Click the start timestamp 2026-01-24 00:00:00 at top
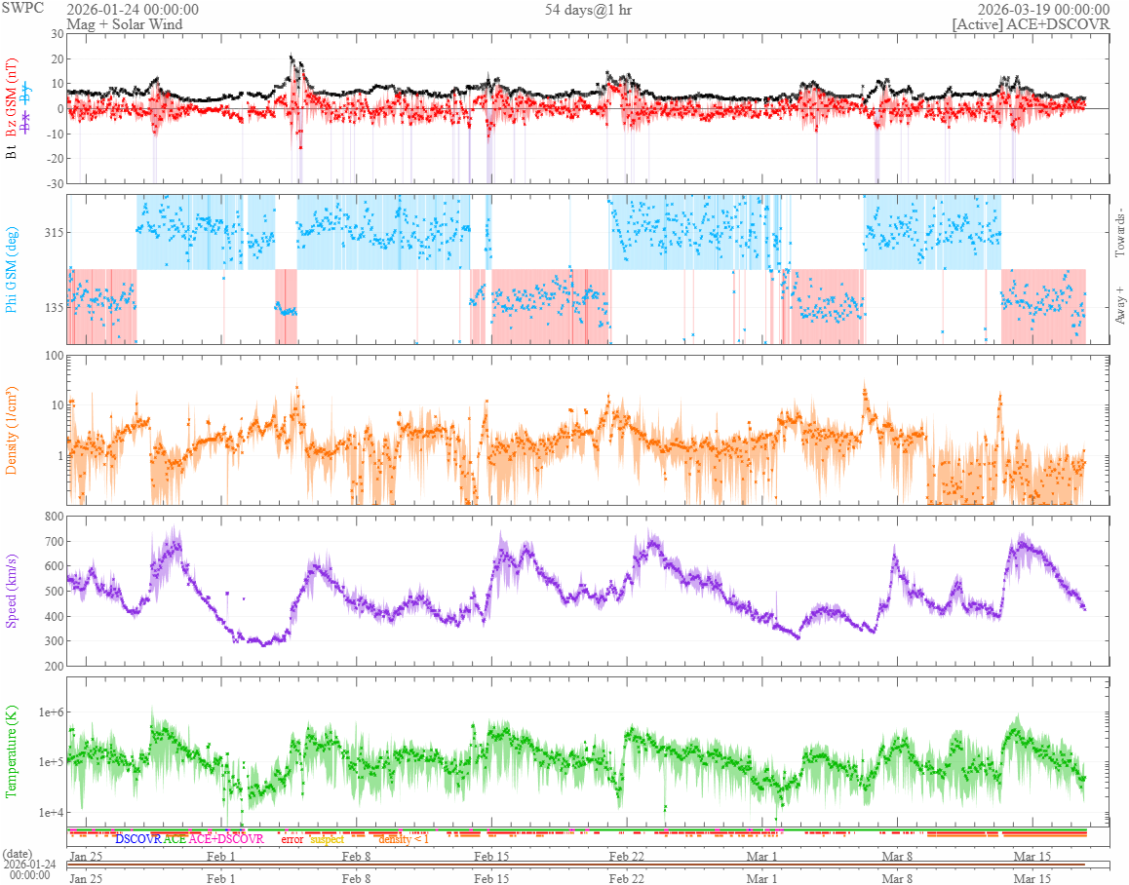This screenshot has width=1129, height=885. pyautogui.click(x=133, y=10)
